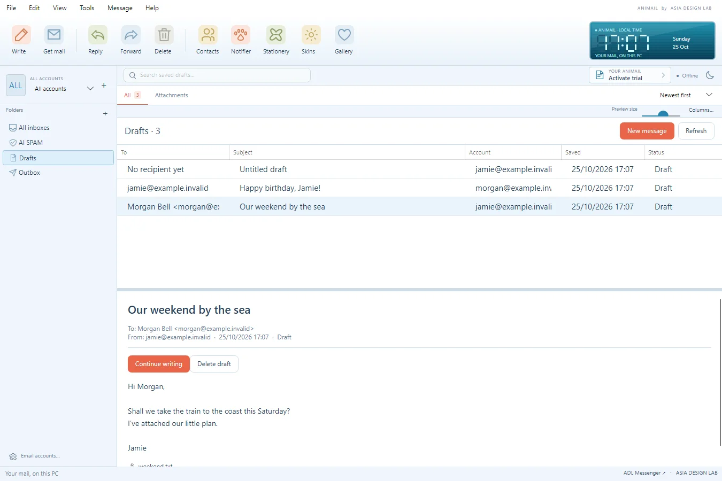
Task: Expand the All accounts dropdown
Action: coord(90,88)
